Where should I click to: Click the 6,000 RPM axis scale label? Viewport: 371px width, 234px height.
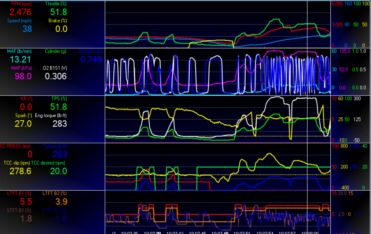click(337, 4)
